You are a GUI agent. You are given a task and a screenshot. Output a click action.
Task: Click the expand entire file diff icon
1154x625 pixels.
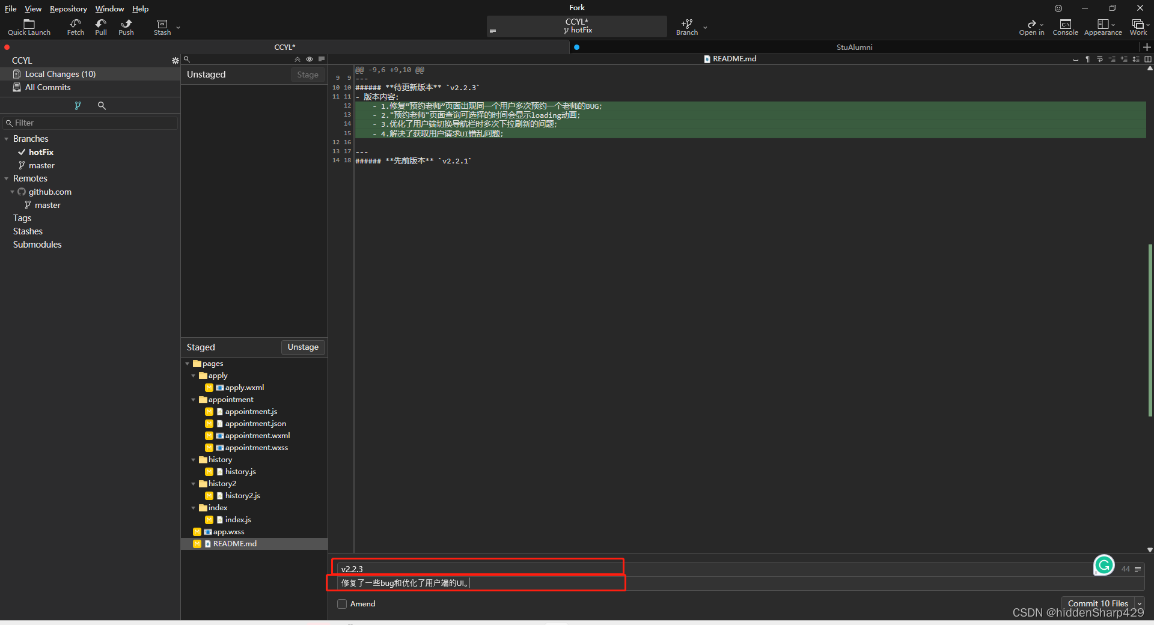(x=1136, y=59)
